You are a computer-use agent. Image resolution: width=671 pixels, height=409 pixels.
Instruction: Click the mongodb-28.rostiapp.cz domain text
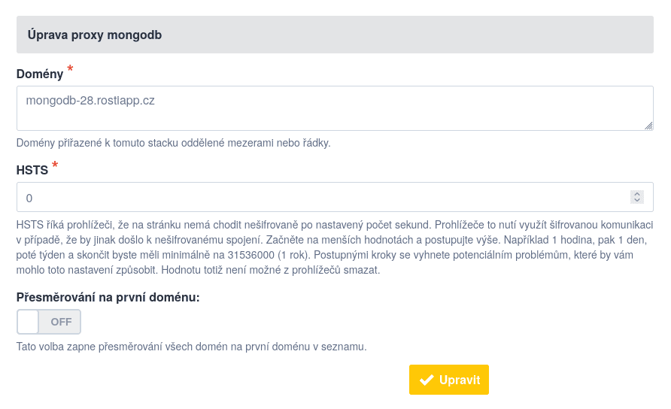pos(90,101)
